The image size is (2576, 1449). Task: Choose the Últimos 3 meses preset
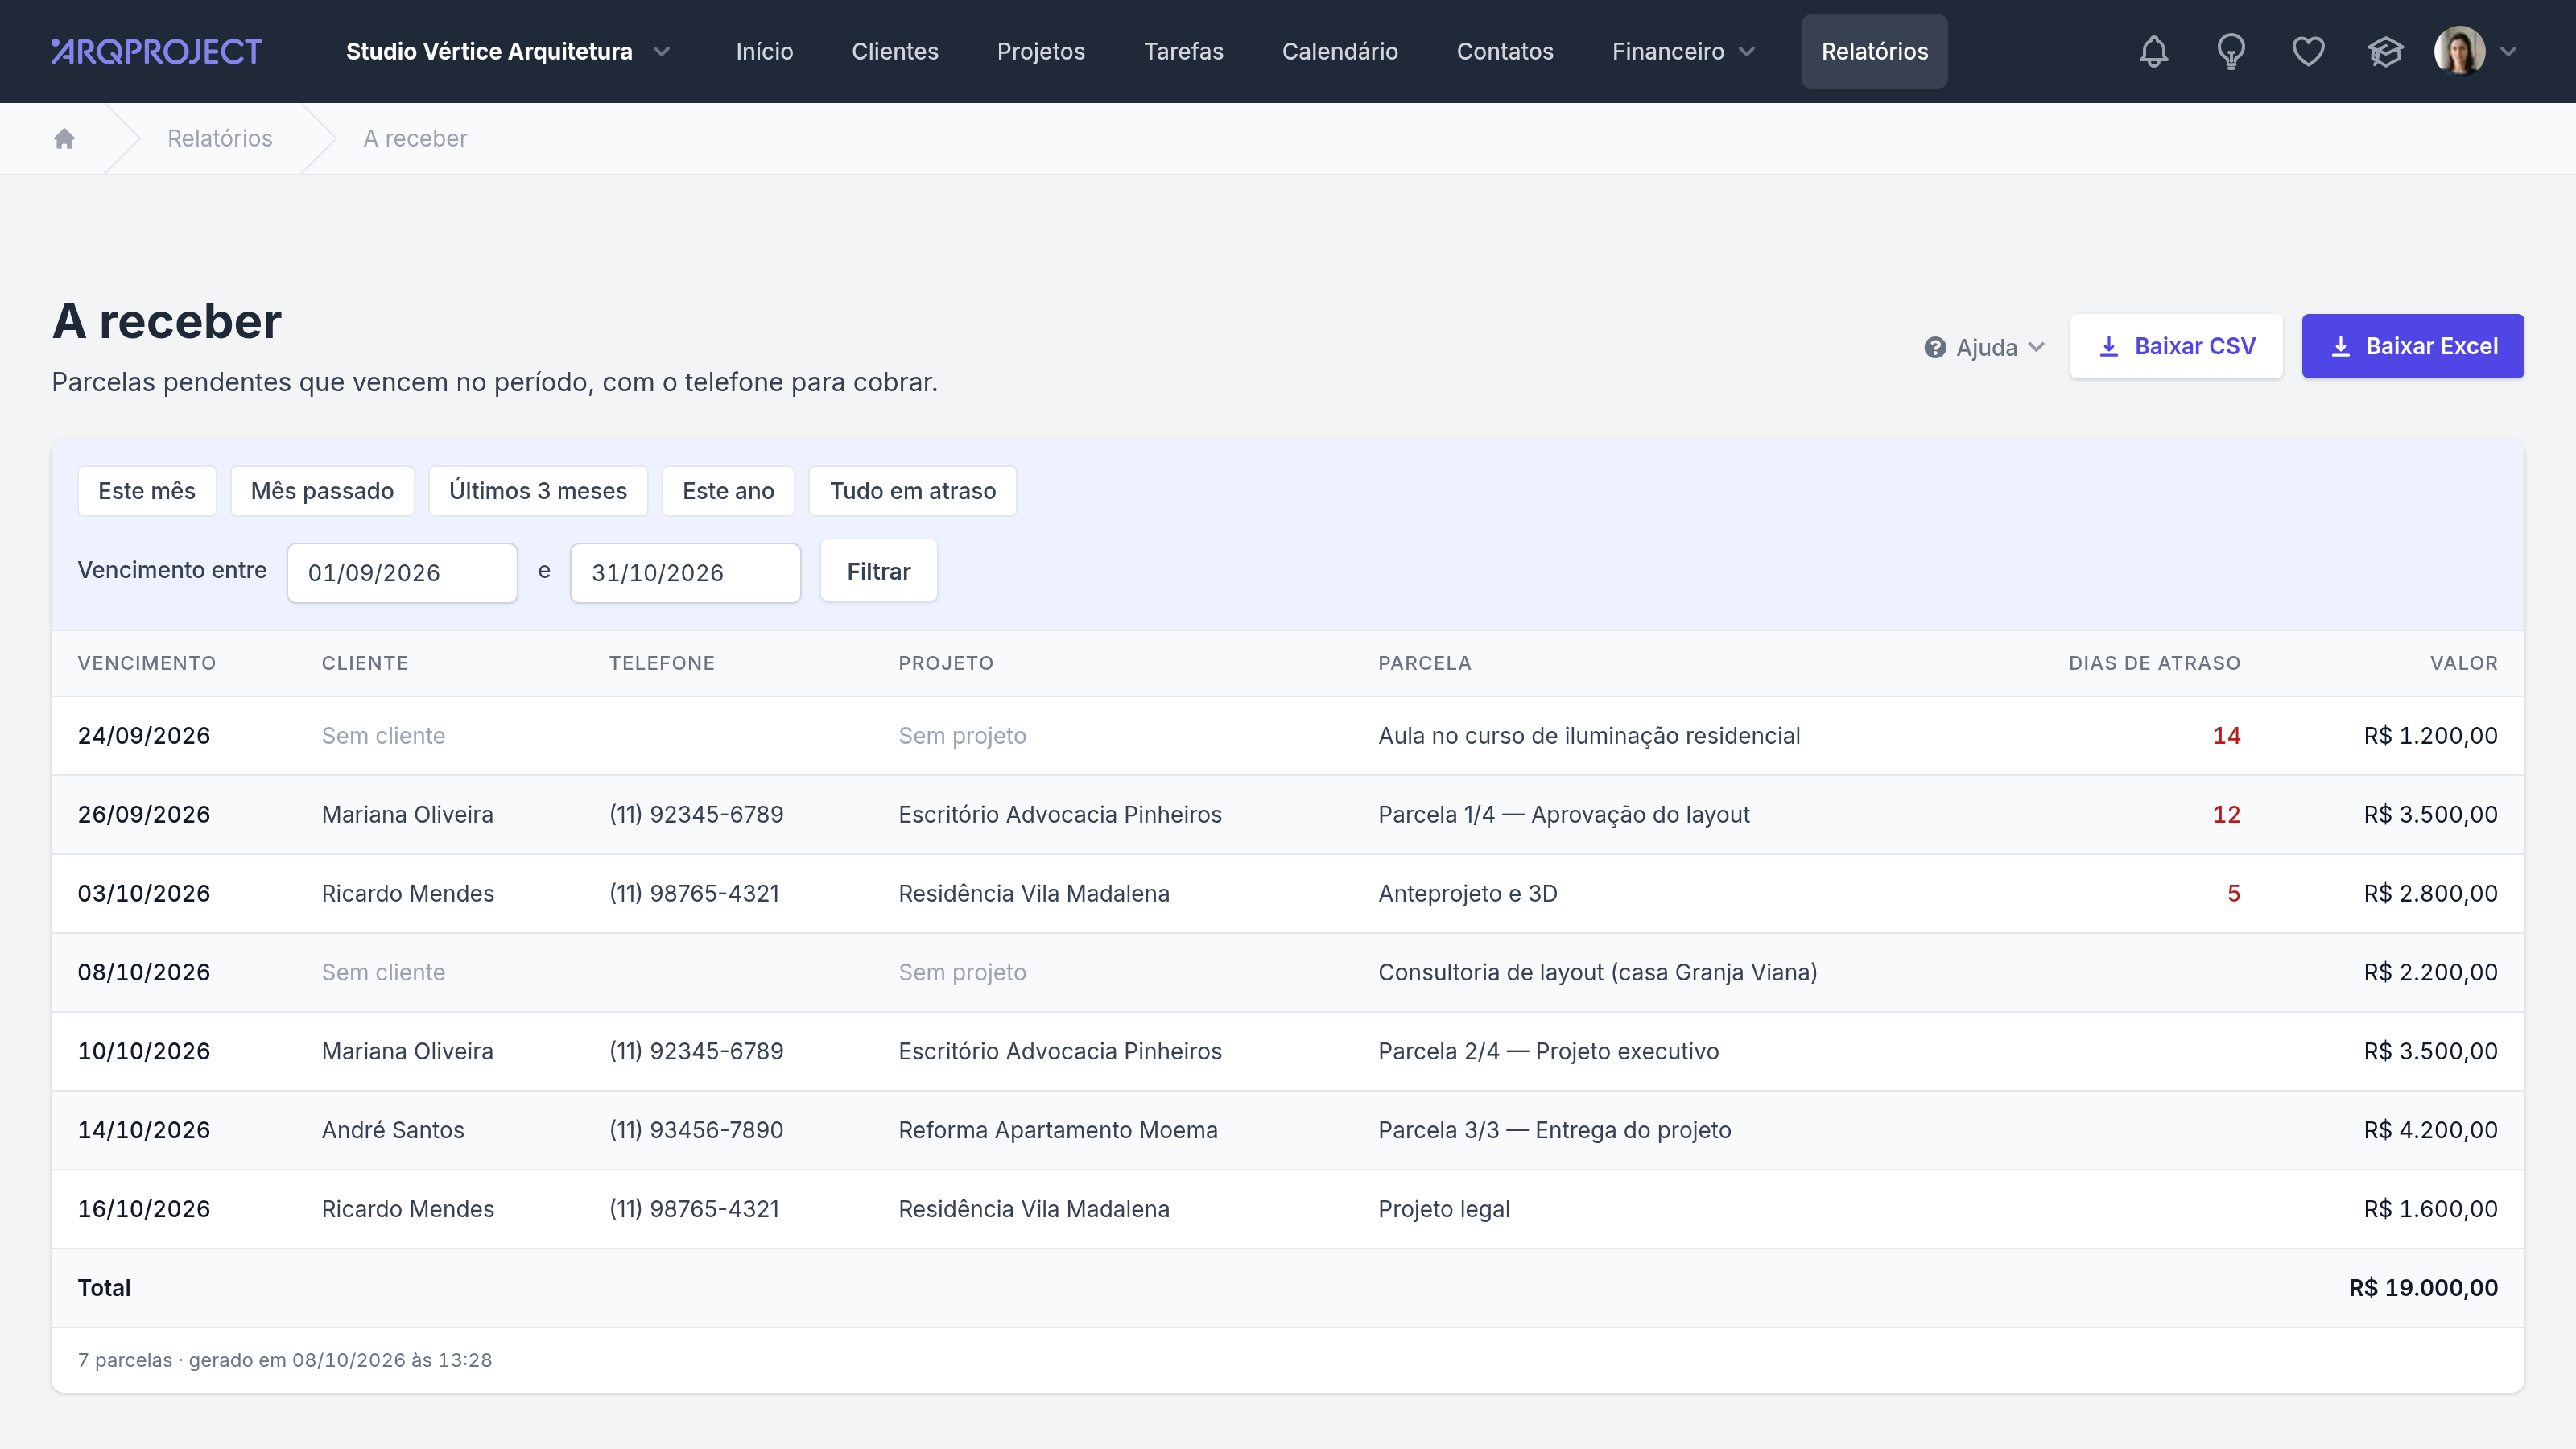click(x=538, y=491)
